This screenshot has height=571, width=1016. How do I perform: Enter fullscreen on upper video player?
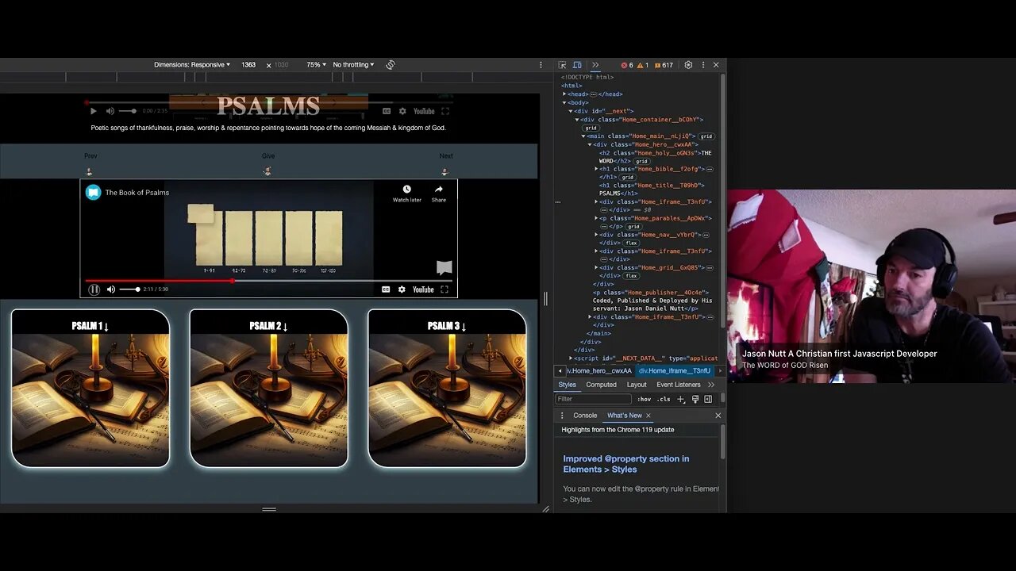(x=444, y=111)
